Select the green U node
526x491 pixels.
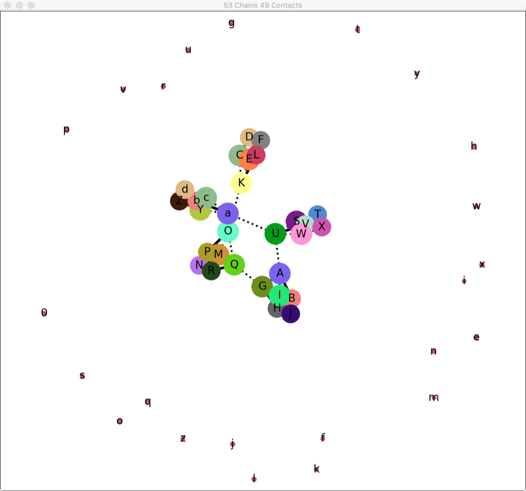pyautogui.click(x=275, y=233)
